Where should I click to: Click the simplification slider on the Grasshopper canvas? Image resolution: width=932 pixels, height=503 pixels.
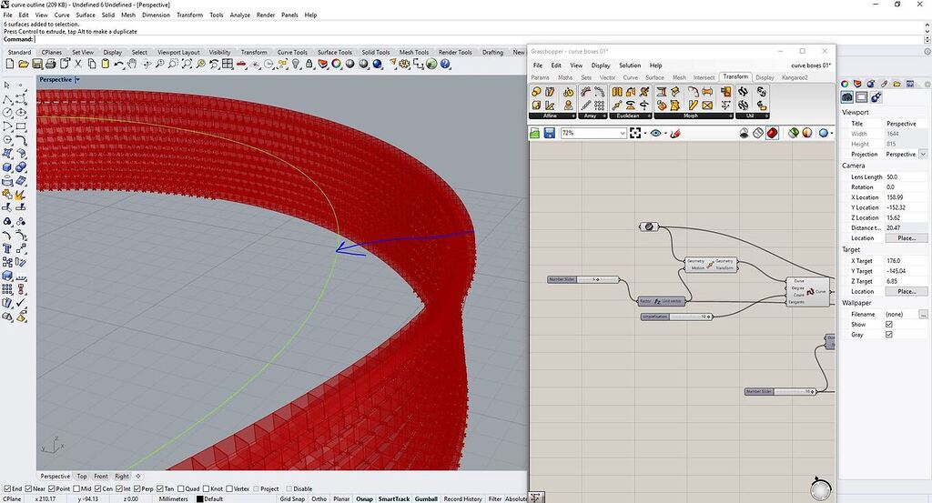pyautogui.click(x=676, y=317)
